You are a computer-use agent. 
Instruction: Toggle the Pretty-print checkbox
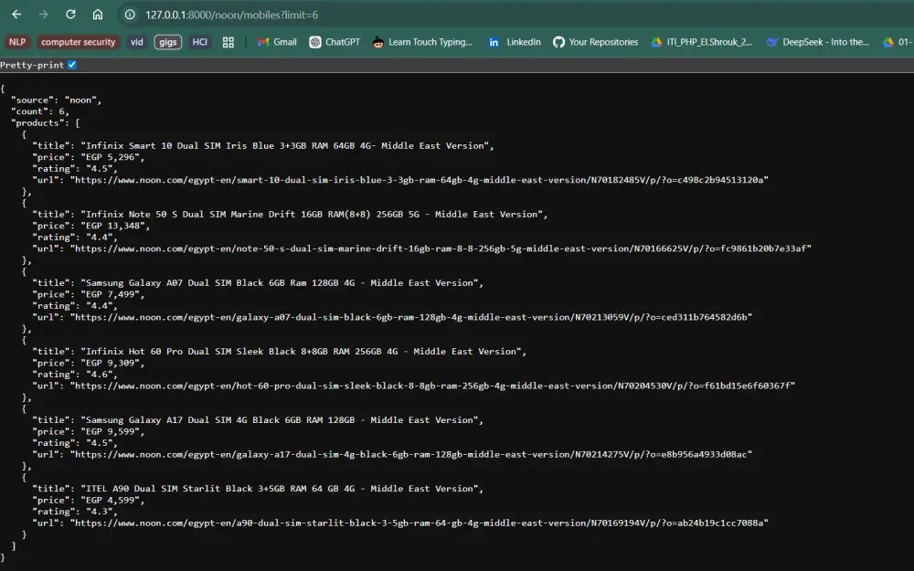71,65
